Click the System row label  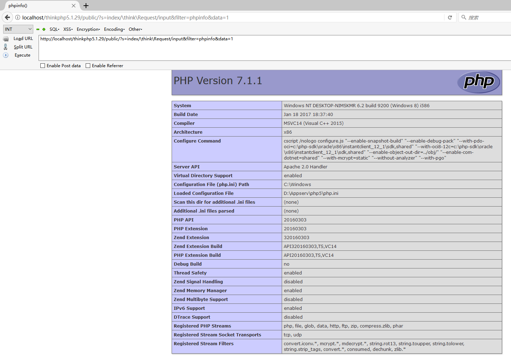click(182, 105)
